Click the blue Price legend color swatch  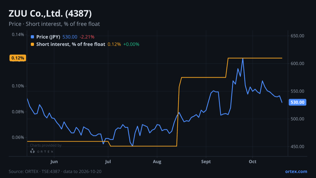tap(32, 37)
